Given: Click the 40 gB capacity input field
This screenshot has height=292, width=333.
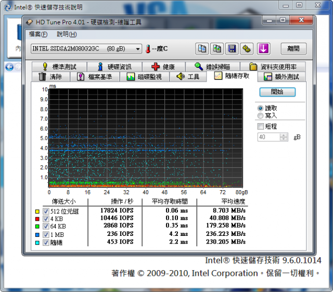Looking at the screenshot, I should pyautogui.click(x=268, y=137).
